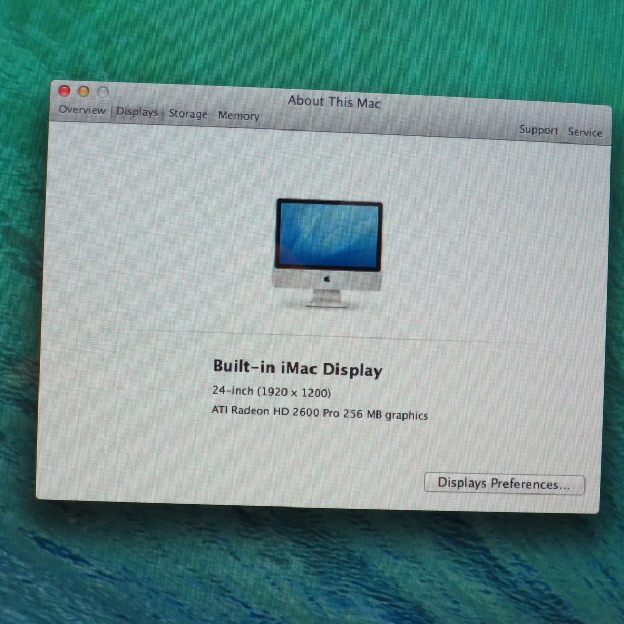Click the grayed-out zoom window button

tap(103, 93)
